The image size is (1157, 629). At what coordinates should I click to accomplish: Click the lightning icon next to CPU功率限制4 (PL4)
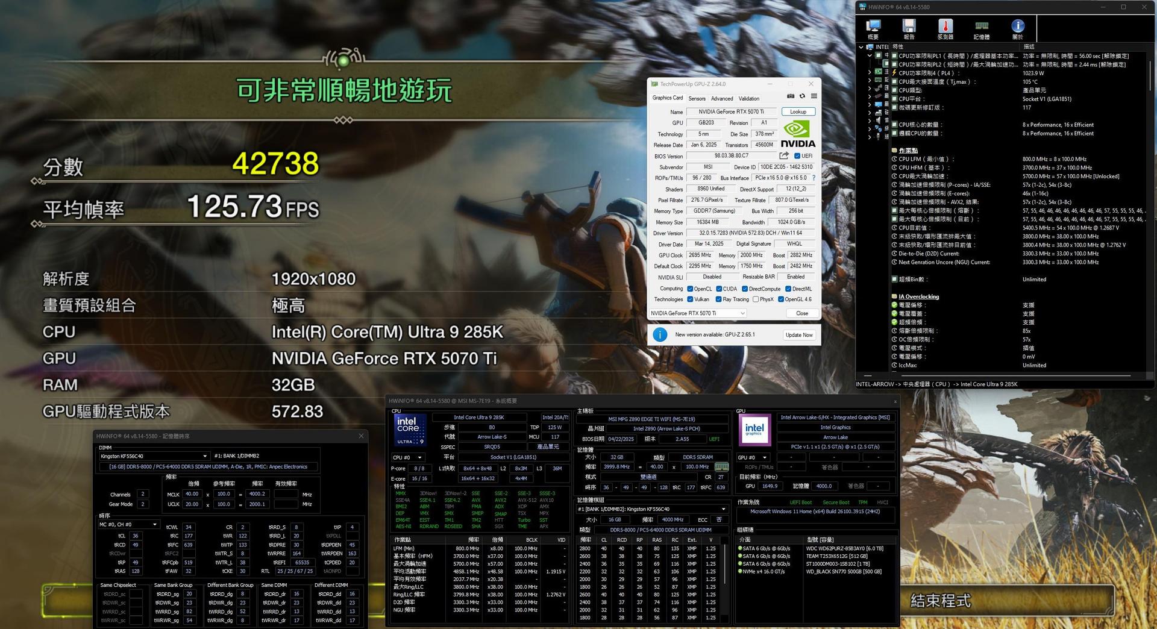894,73
